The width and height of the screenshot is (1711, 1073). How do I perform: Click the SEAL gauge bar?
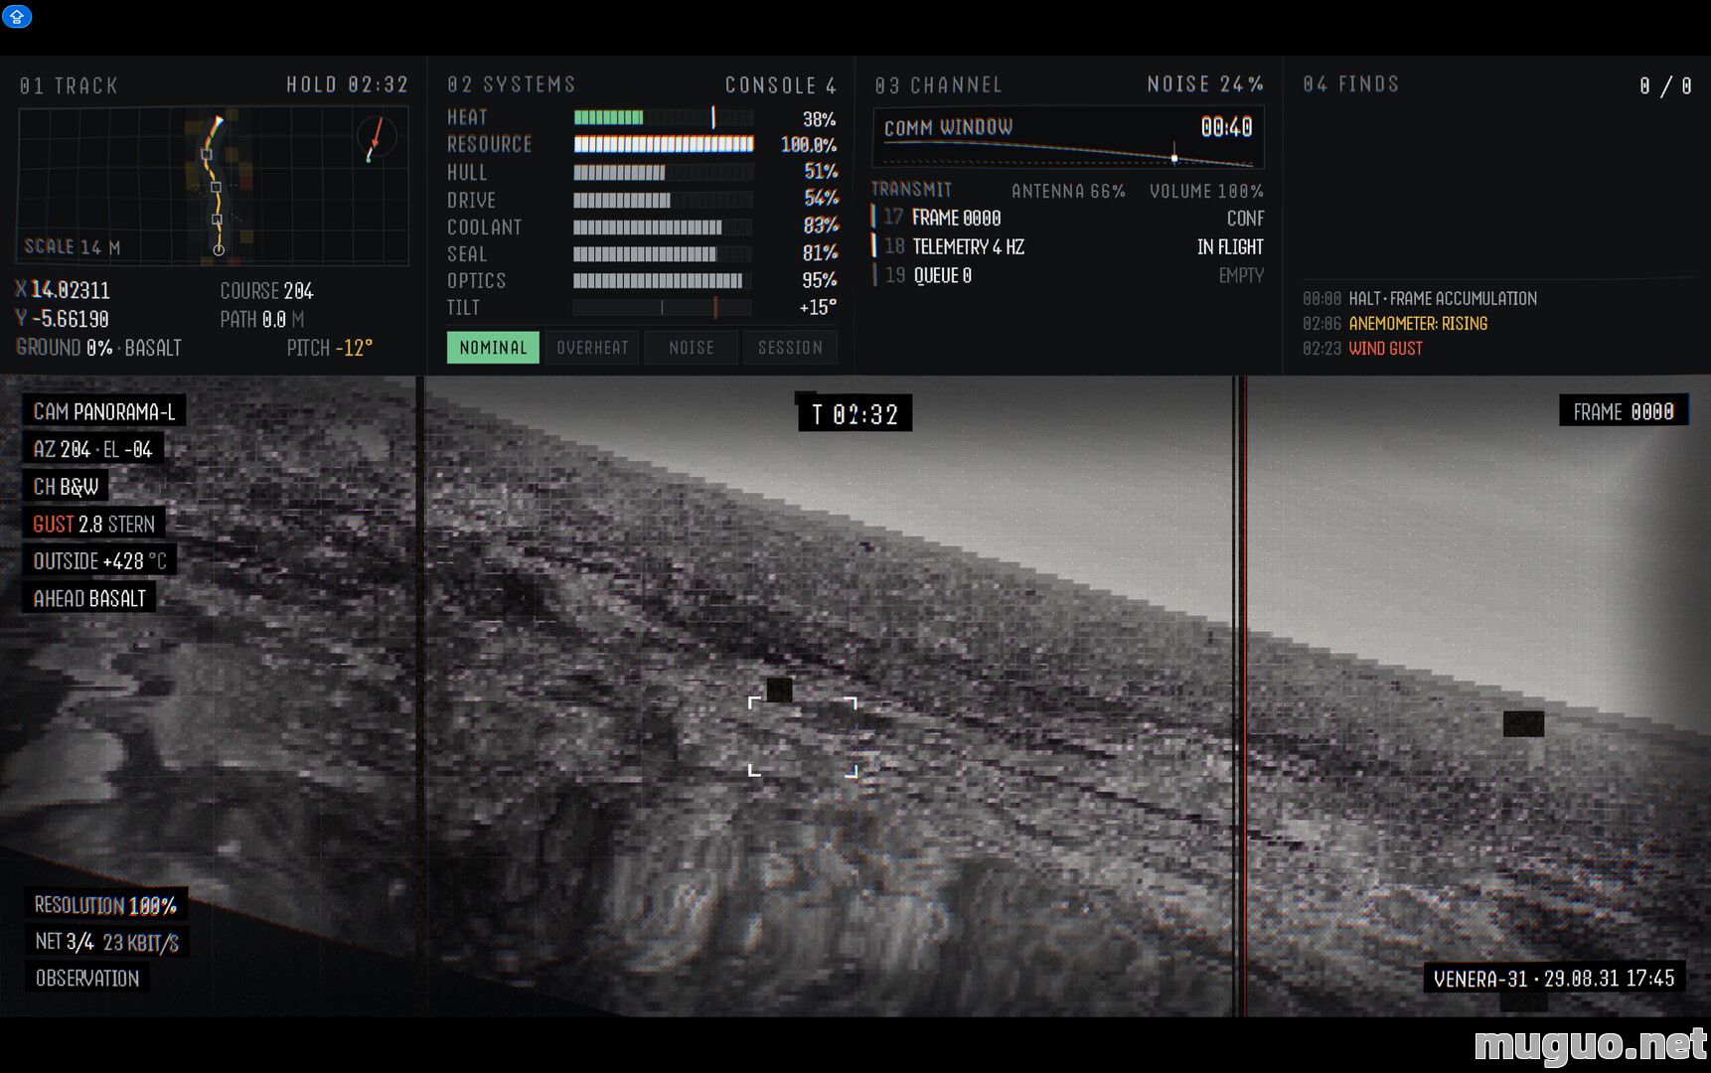pyautogui.click(x=663, y=253)
